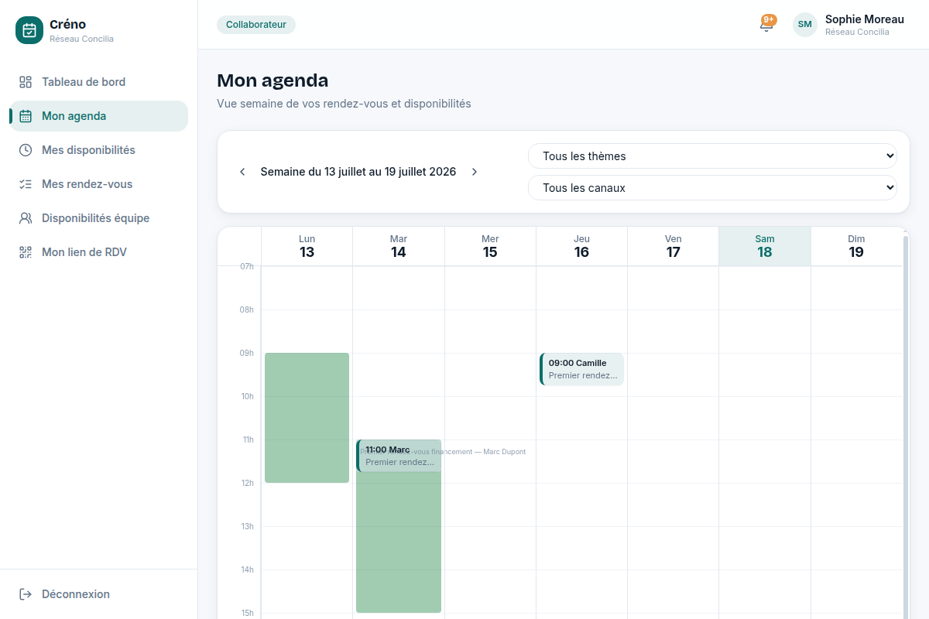Click the Mes rendez-vous checklist icon

26,184
